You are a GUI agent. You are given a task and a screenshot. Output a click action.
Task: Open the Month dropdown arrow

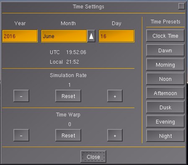[91, 36]
